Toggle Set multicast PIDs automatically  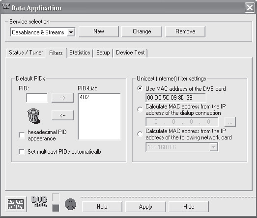tap(22, 152)
